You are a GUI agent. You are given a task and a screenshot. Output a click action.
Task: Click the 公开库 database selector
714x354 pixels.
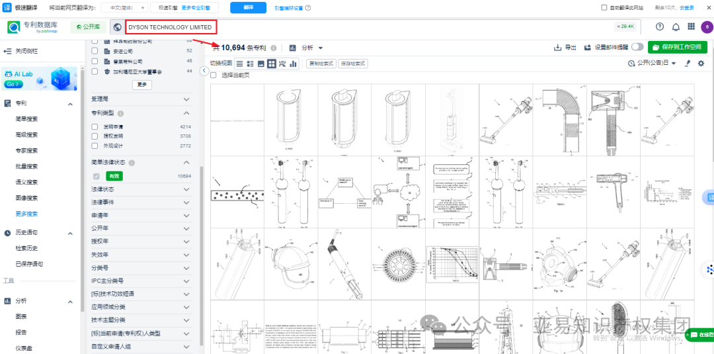coord(89,27)
